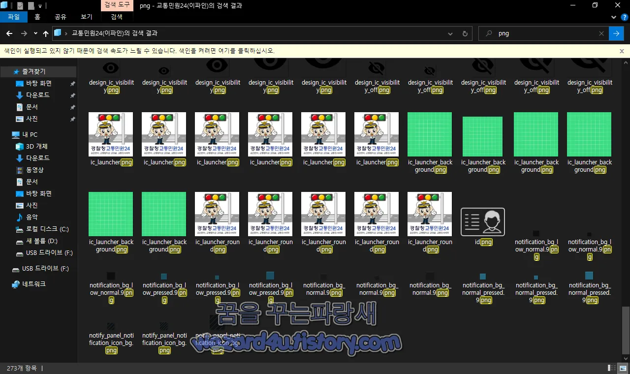Switch to the 보기 ribbon tab
630x374 pixels.
(87, 17)
